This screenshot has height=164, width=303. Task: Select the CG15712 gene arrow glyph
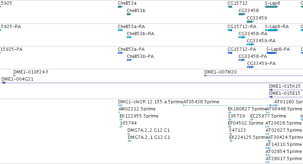230,7
